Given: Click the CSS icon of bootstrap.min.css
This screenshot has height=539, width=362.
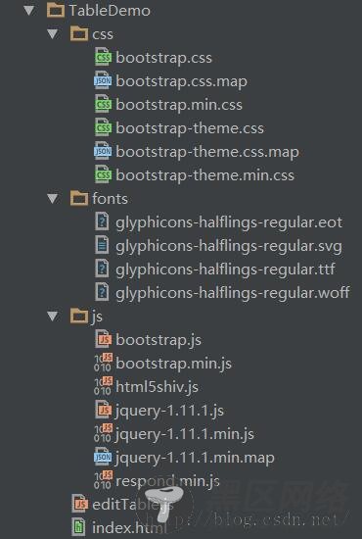Looking at the screenshot, I should coord(103,104).
